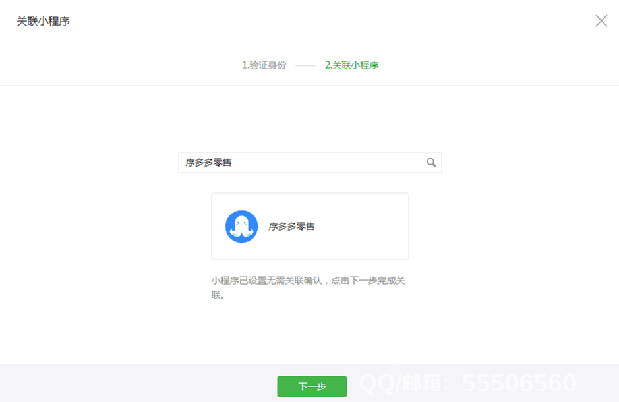This screenshot has height=402, width=619.
Task: Click the magnifier search icon
Action: click(431, 163)
